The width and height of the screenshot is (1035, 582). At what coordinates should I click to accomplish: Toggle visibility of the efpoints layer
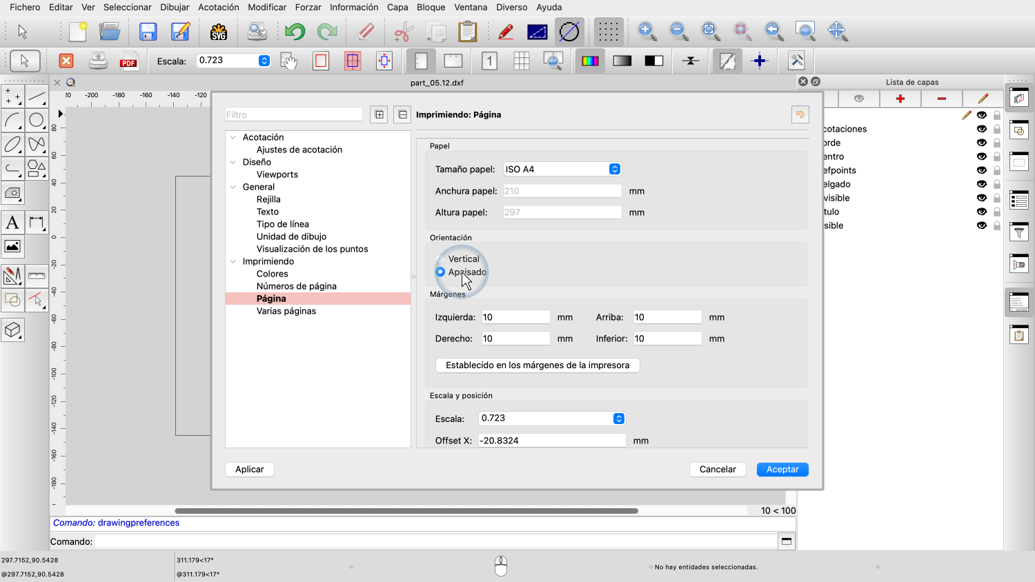(x=981, y=170)
